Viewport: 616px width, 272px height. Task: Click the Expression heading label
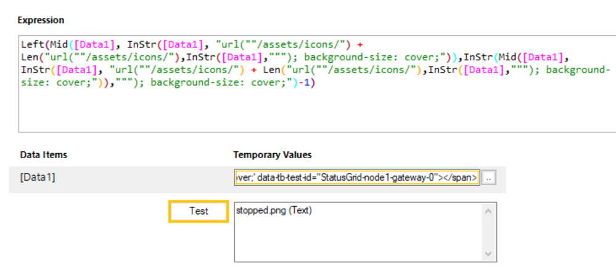pos(41,20)
